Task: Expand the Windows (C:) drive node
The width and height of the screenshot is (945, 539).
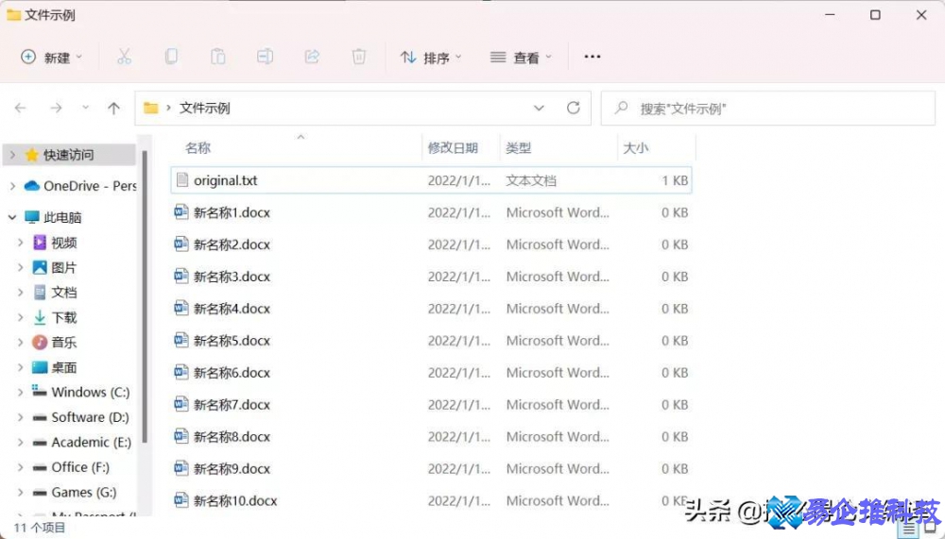Action: coord(21,392)
